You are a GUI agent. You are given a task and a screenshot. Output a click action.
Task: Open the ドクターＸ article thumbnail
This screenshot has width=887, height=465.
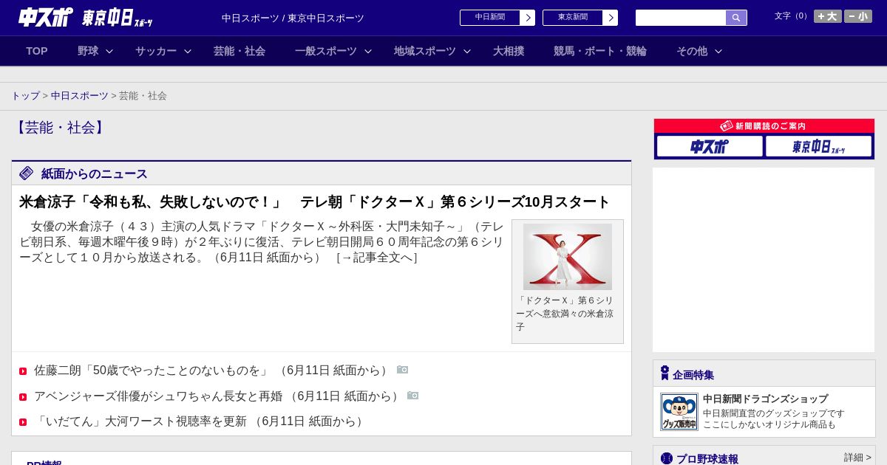568,257
